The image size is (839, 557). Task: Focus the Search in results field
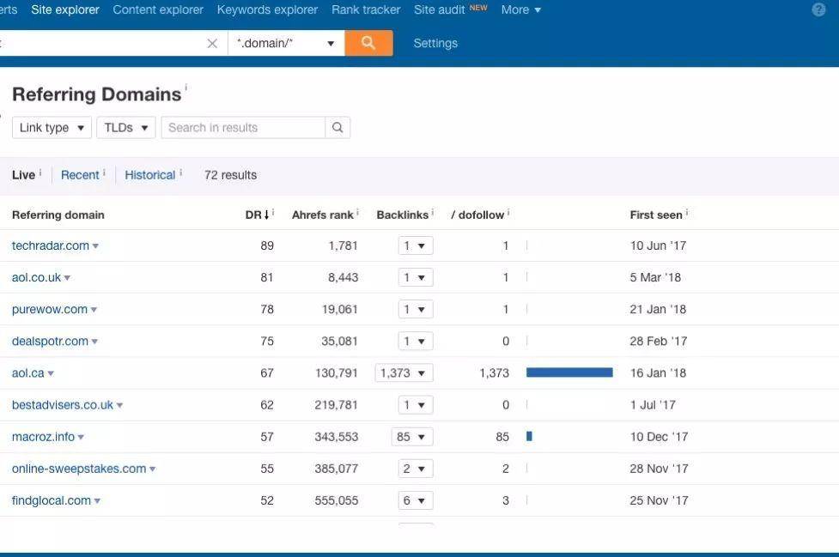[x=243, y=128]
